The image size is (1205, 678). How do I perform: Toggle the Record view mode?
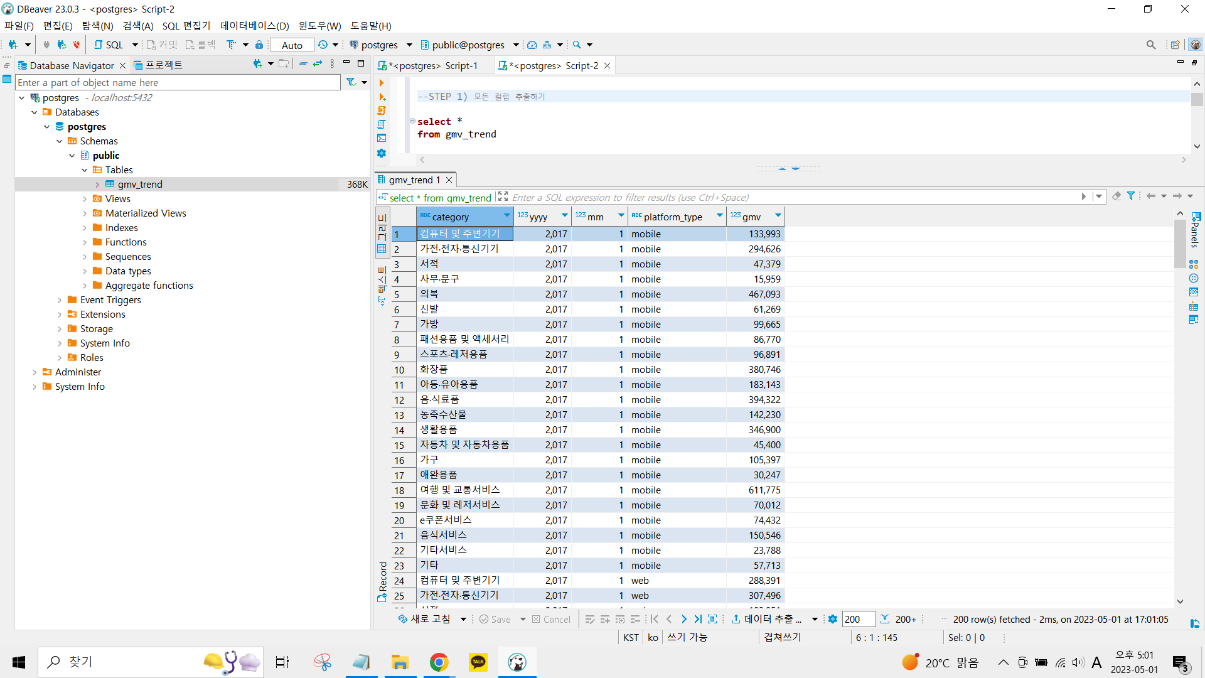(x=382, y=581)
